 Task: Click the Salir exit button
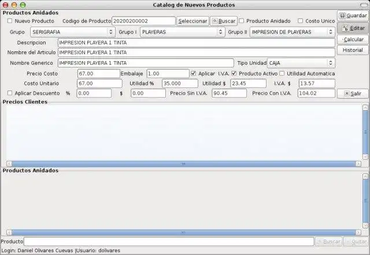click(353, 93)
